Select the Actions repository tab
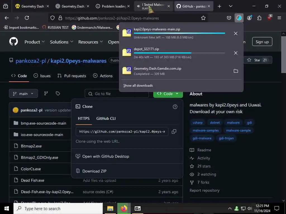286x214 pixels. coord(103,76)
